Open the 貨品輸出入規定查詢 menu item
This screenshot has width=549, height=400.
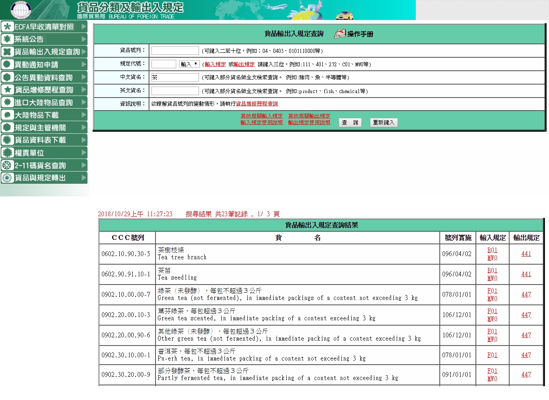pos(47,52)
